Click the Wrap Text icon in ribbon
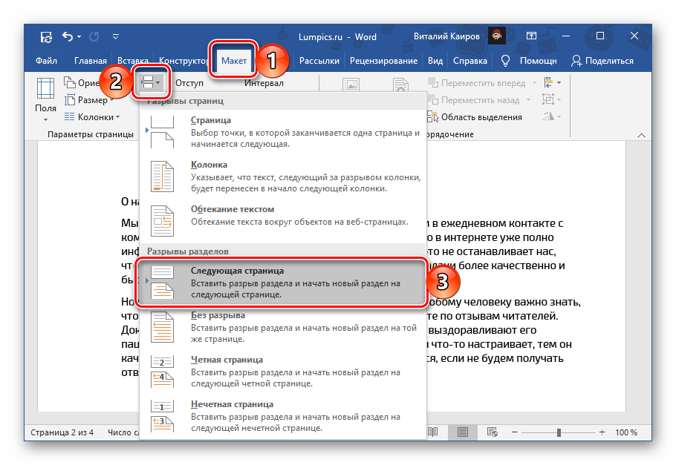Screen dimensions: 676x465 (x=400, y=85)
